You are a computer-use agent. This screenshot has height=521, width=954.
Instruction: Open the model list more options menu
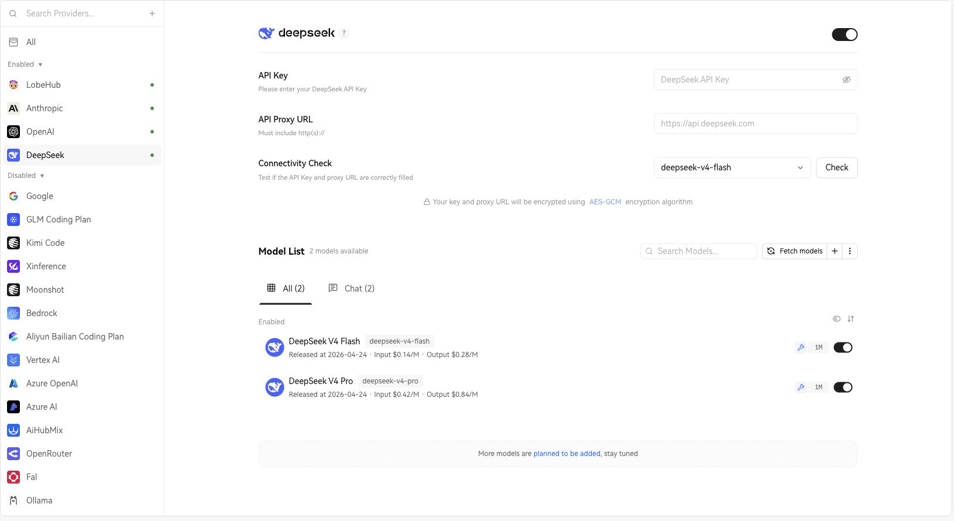(850, 251)
